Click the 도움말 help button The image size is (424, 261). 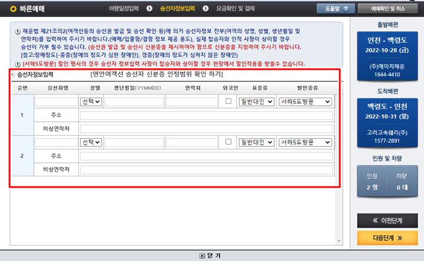click(x=336, y=9)
